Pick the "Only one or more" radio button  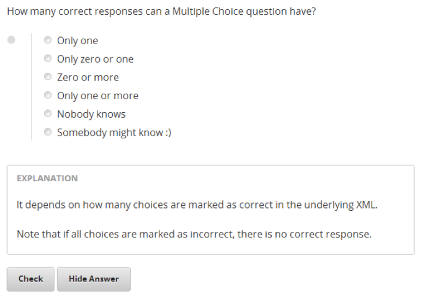pos(48,96)
